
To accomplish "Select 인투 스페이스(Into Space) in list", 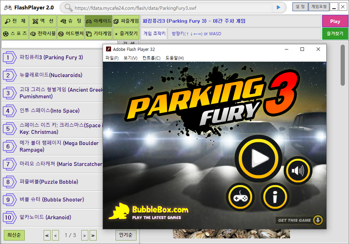I will click(x=52, y=111).
